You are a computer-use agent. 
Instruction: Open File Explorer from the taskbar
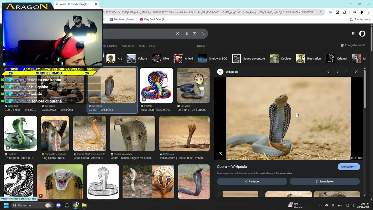[84, 205]
